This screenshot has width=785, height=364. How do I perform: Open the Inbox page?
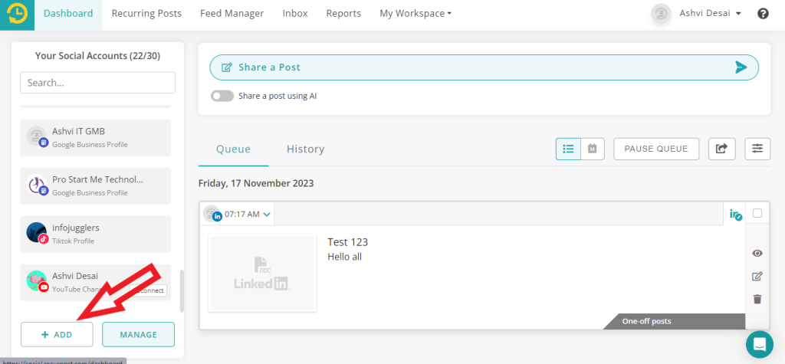coord(295,14)
